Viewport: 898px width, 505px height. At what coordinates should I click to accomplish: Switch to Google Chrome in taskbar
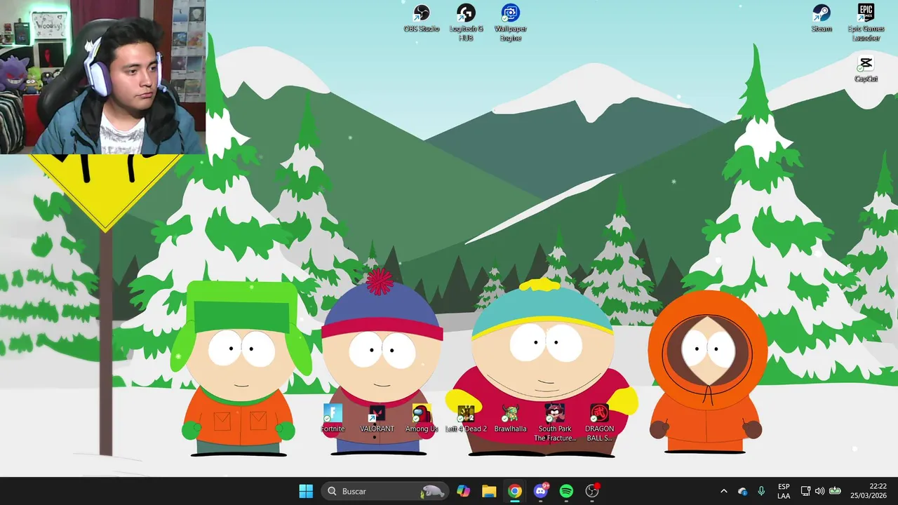tap(515, 491)
